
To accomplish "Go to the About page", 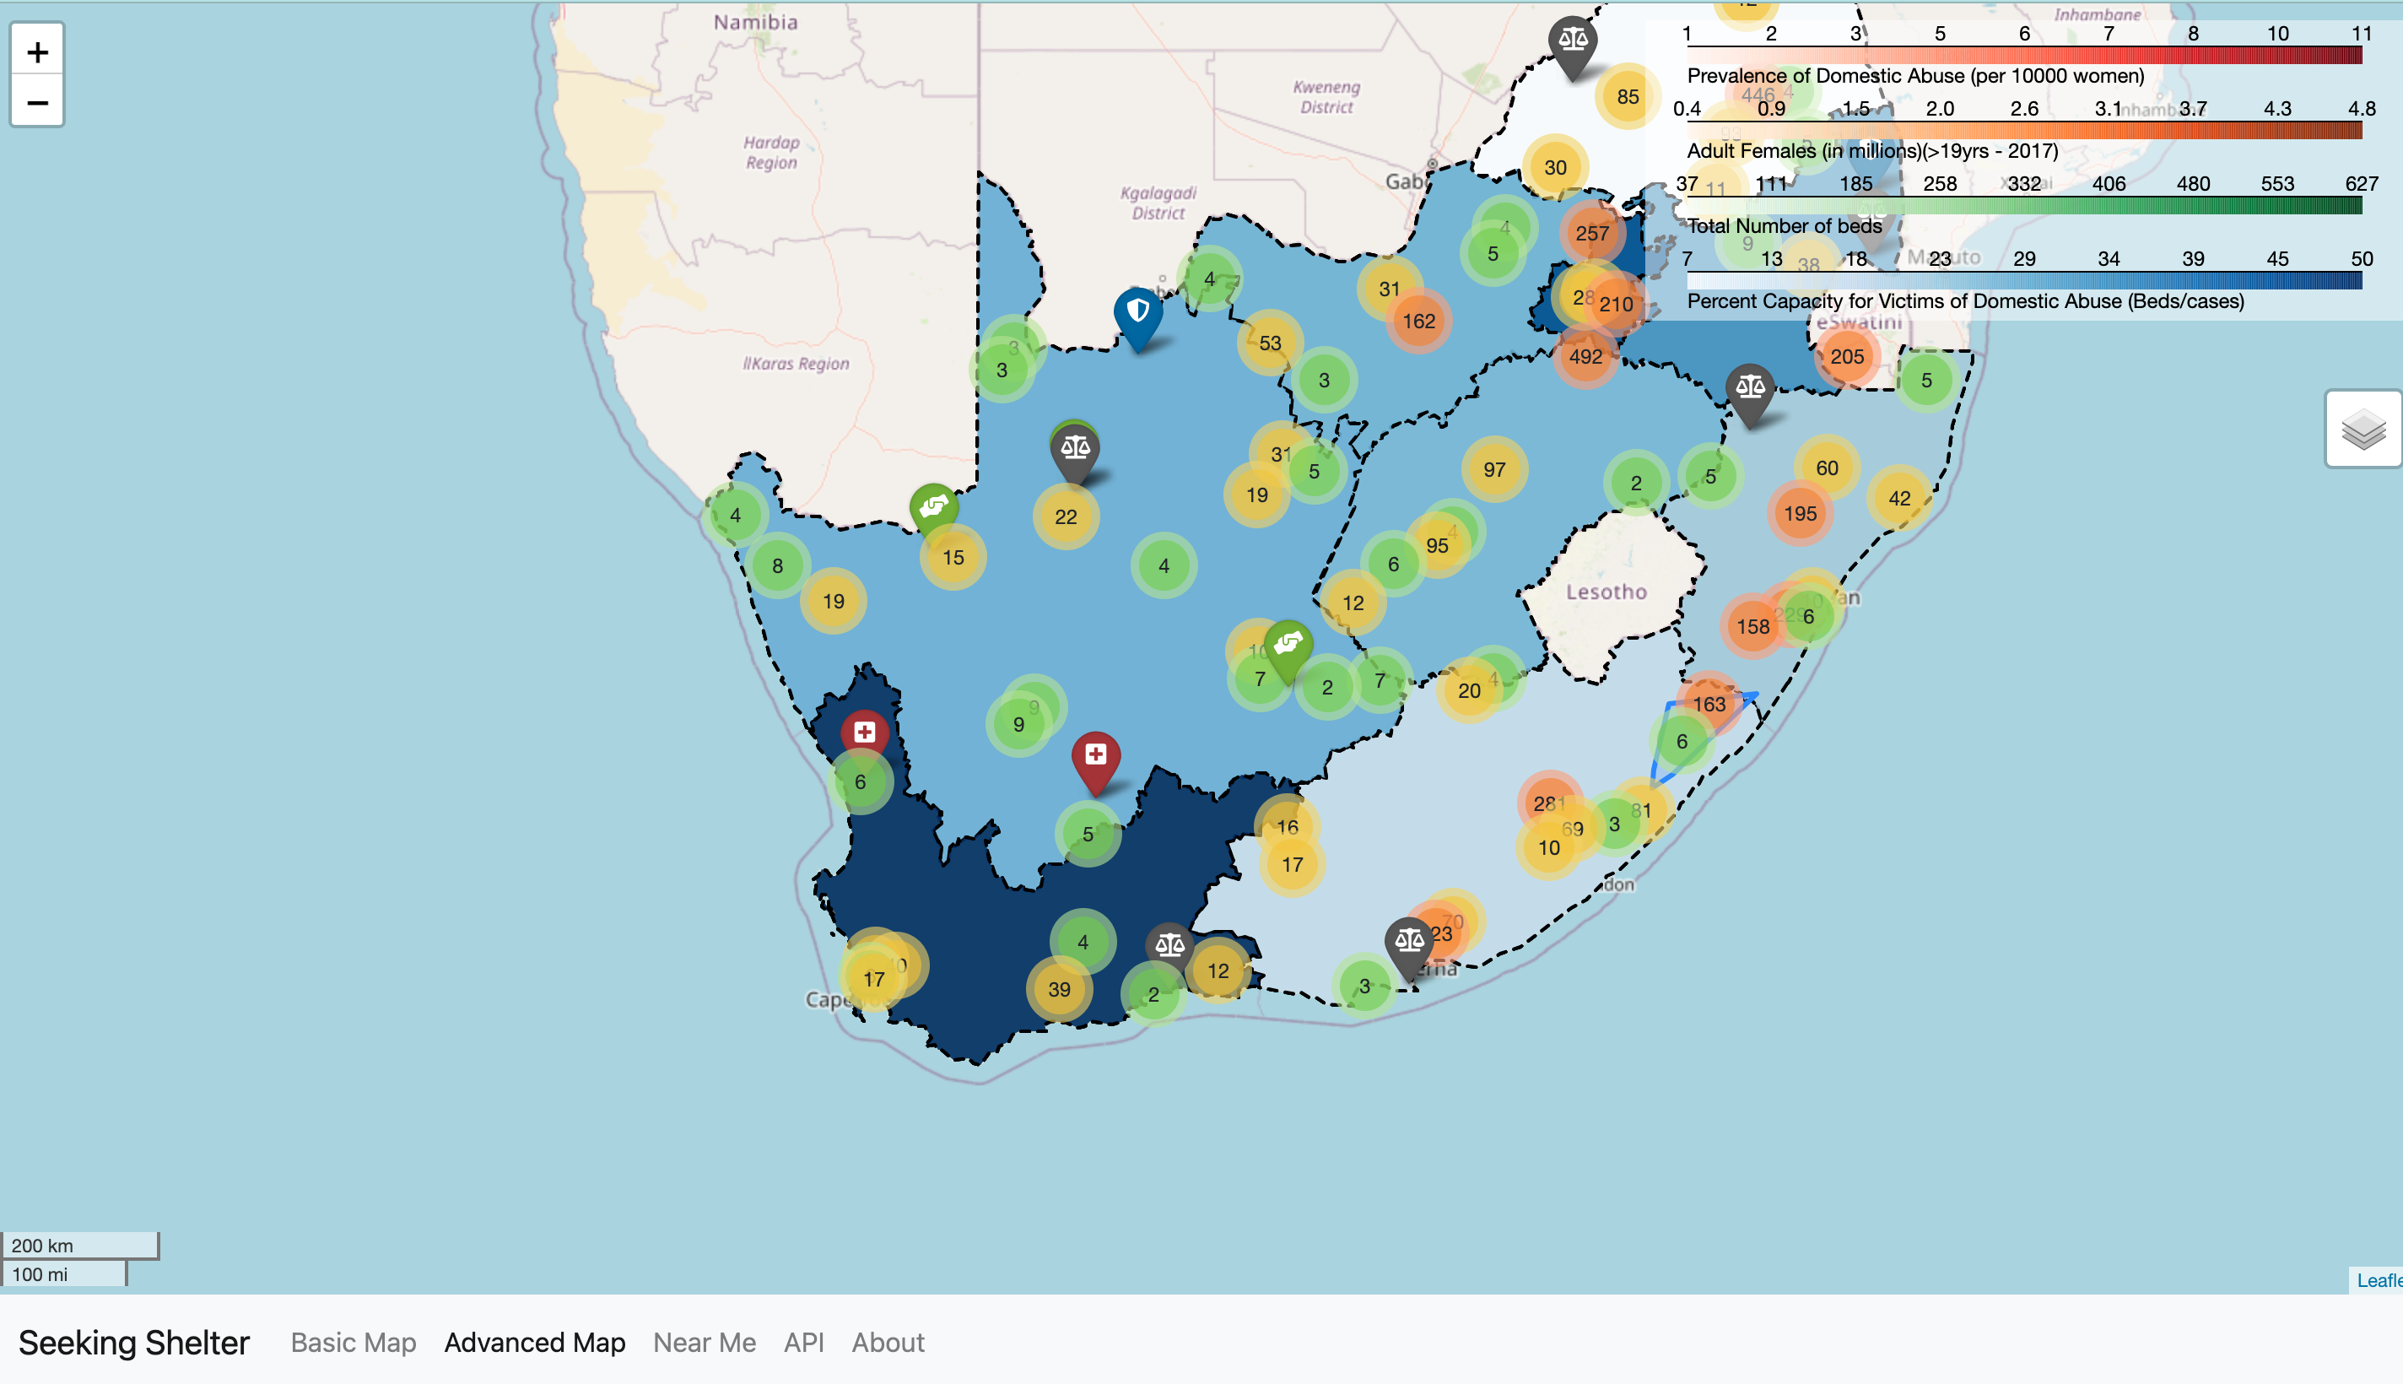I will (x=888, y=1342).
